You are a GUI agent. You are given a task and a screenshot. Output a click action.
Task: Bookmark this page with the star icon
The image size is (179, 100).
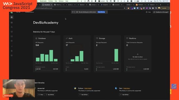point(124,8)
